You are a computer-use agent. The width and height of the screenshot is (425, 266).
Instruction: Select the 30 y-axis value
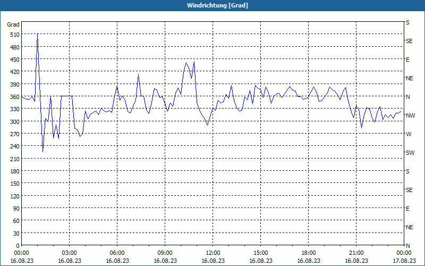pos(16,234)
